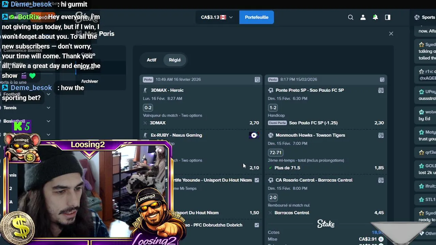
Task: Toggle the bet slip side panel icon
Action: (388, 17)
